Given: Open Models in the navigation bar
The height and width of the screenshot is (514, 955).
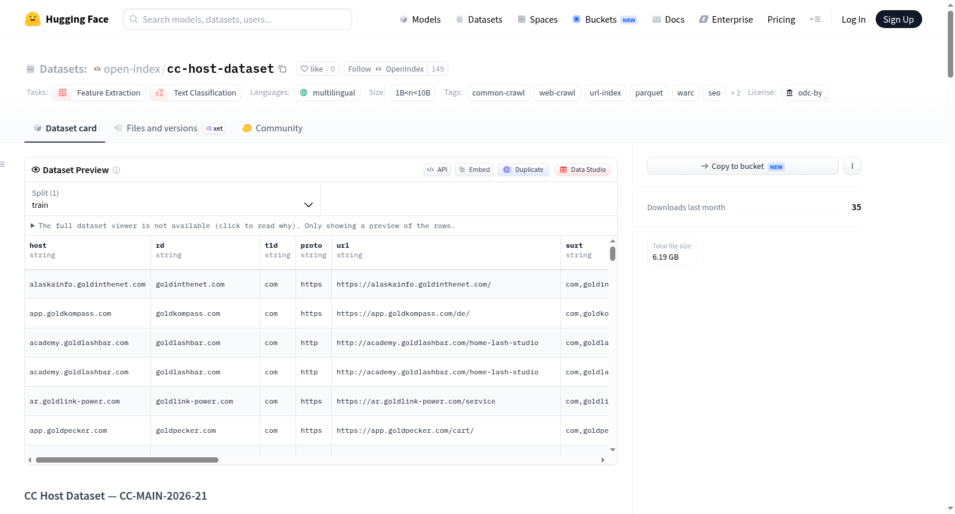Looking at the screenshot, I should click(x=420, y=19).
